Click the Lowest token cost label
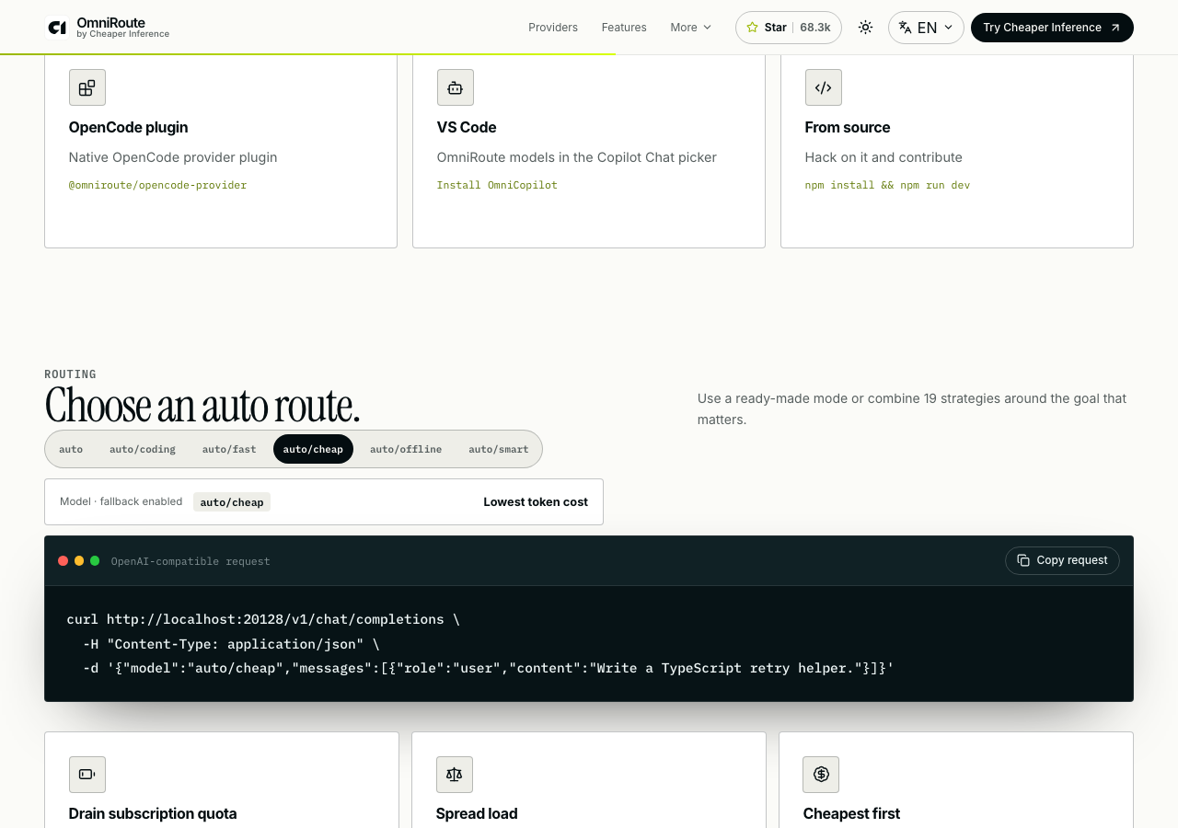Screen dimensions: 1178x828 (536, 502)
